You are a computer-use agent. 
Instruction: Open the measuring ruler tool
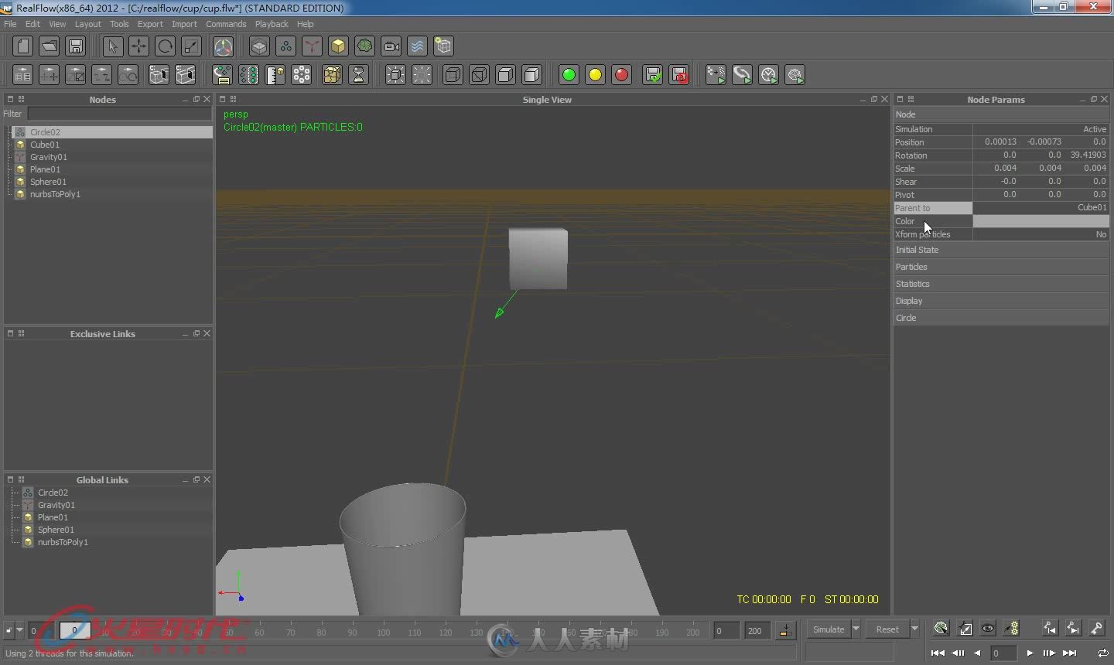[x=275, y=75]
